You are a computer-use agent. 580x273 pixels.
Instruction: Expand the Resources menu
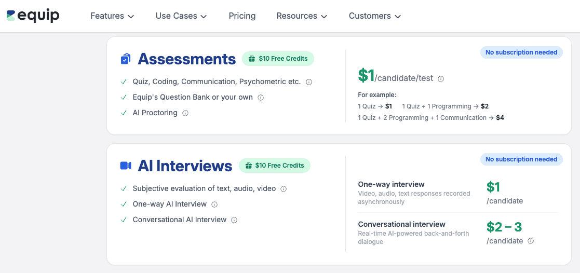302,16
